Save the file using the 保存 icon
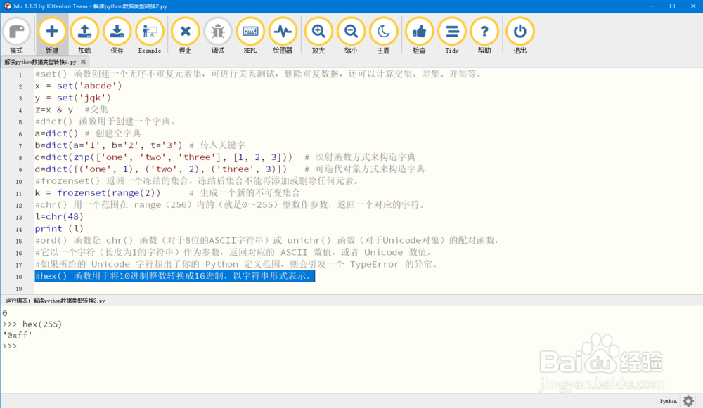The image size is (703, 408). tap(117, 31)
